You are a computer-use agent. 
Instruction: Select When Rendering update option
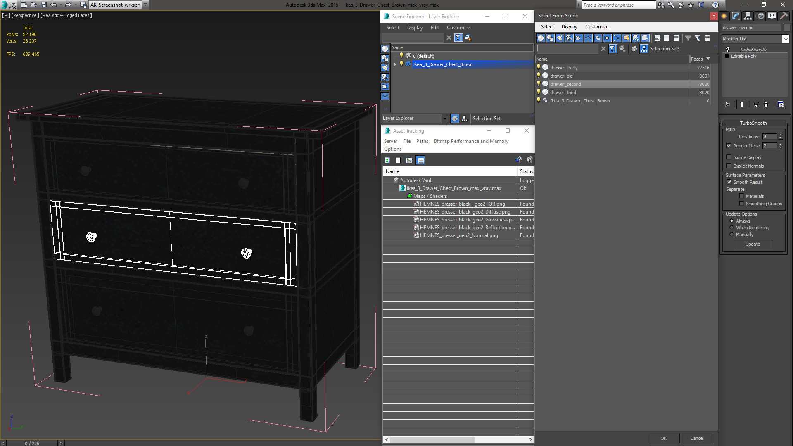(731, 228)
